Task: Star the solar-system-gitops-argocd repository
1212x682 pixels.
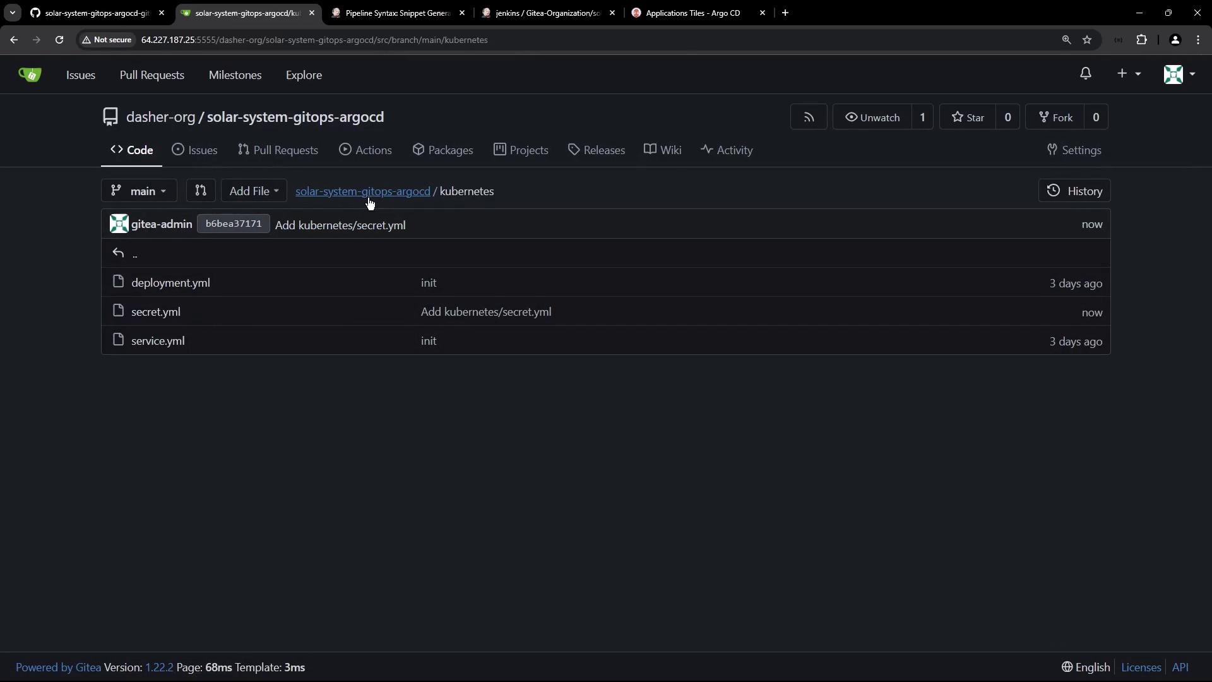Action: tap(968, 117)
